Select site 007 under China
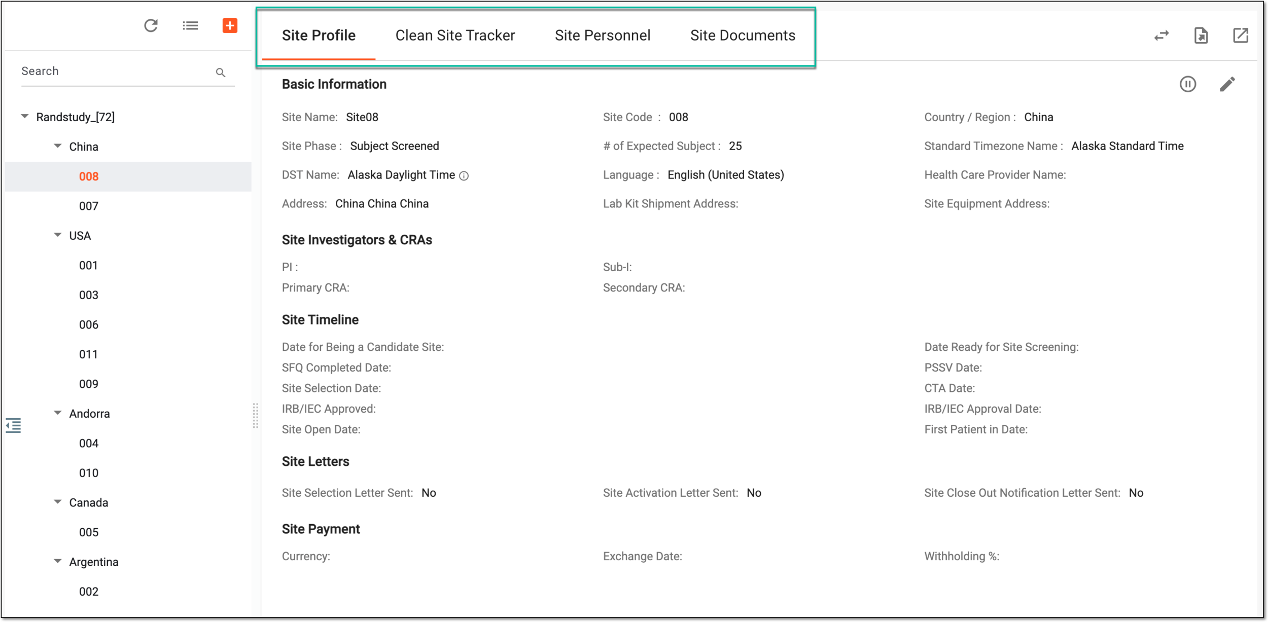The width and height of the screenshot is (1268, 622). point(89,206)
